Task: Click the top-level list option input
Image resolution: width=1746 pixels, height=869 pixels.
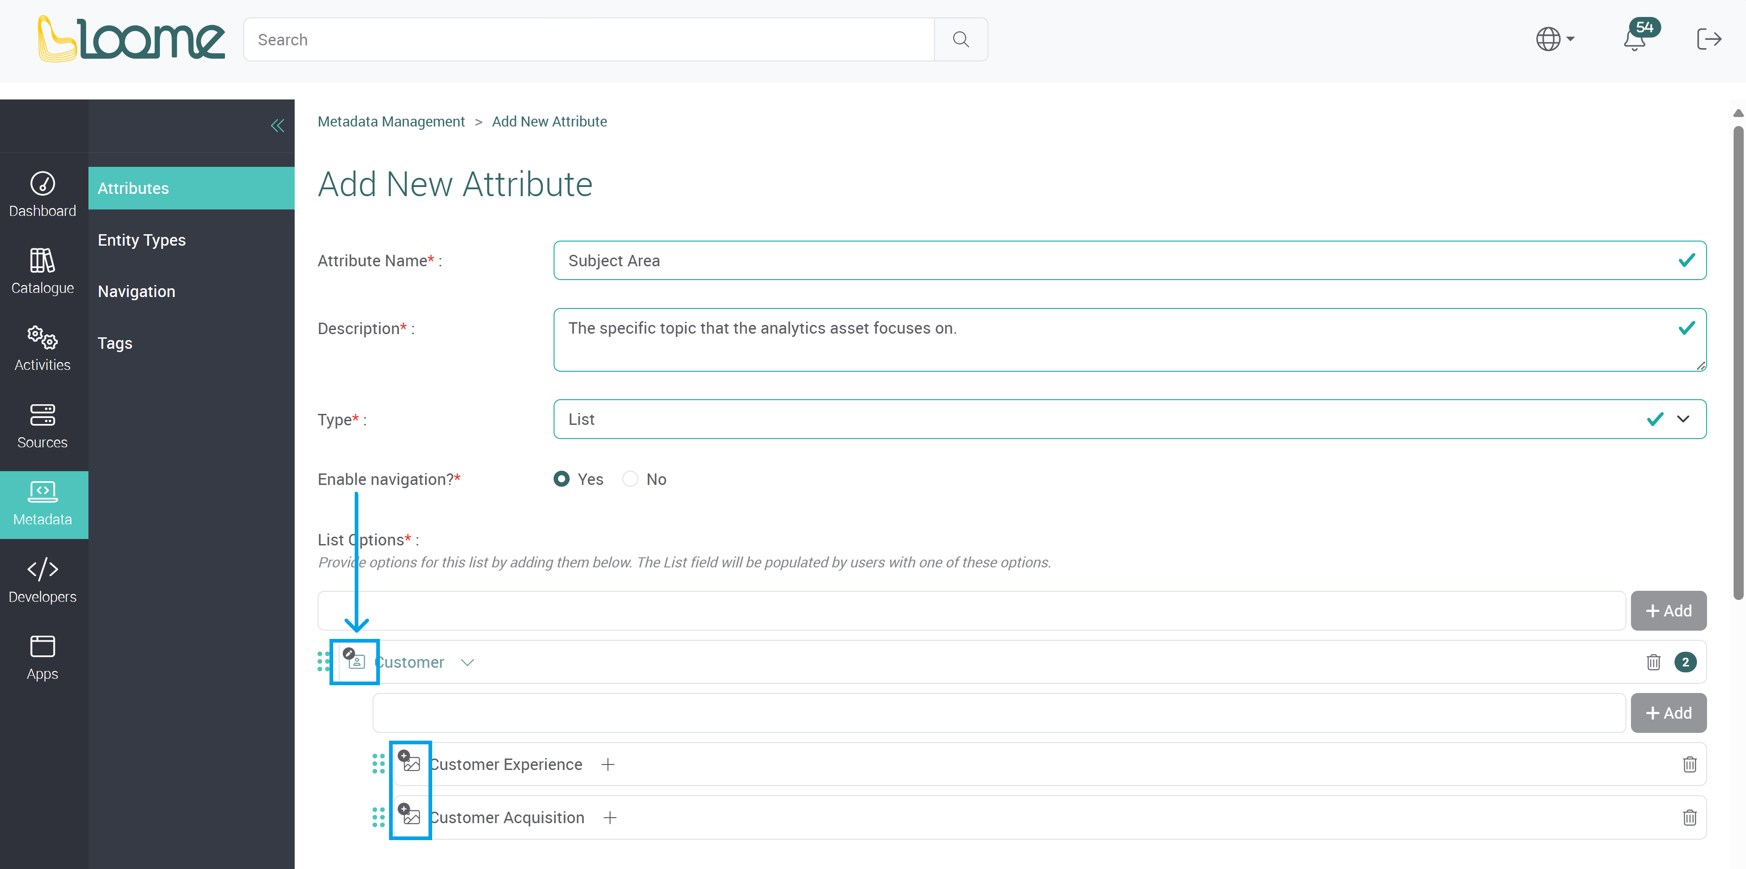Action: (971, 611)
